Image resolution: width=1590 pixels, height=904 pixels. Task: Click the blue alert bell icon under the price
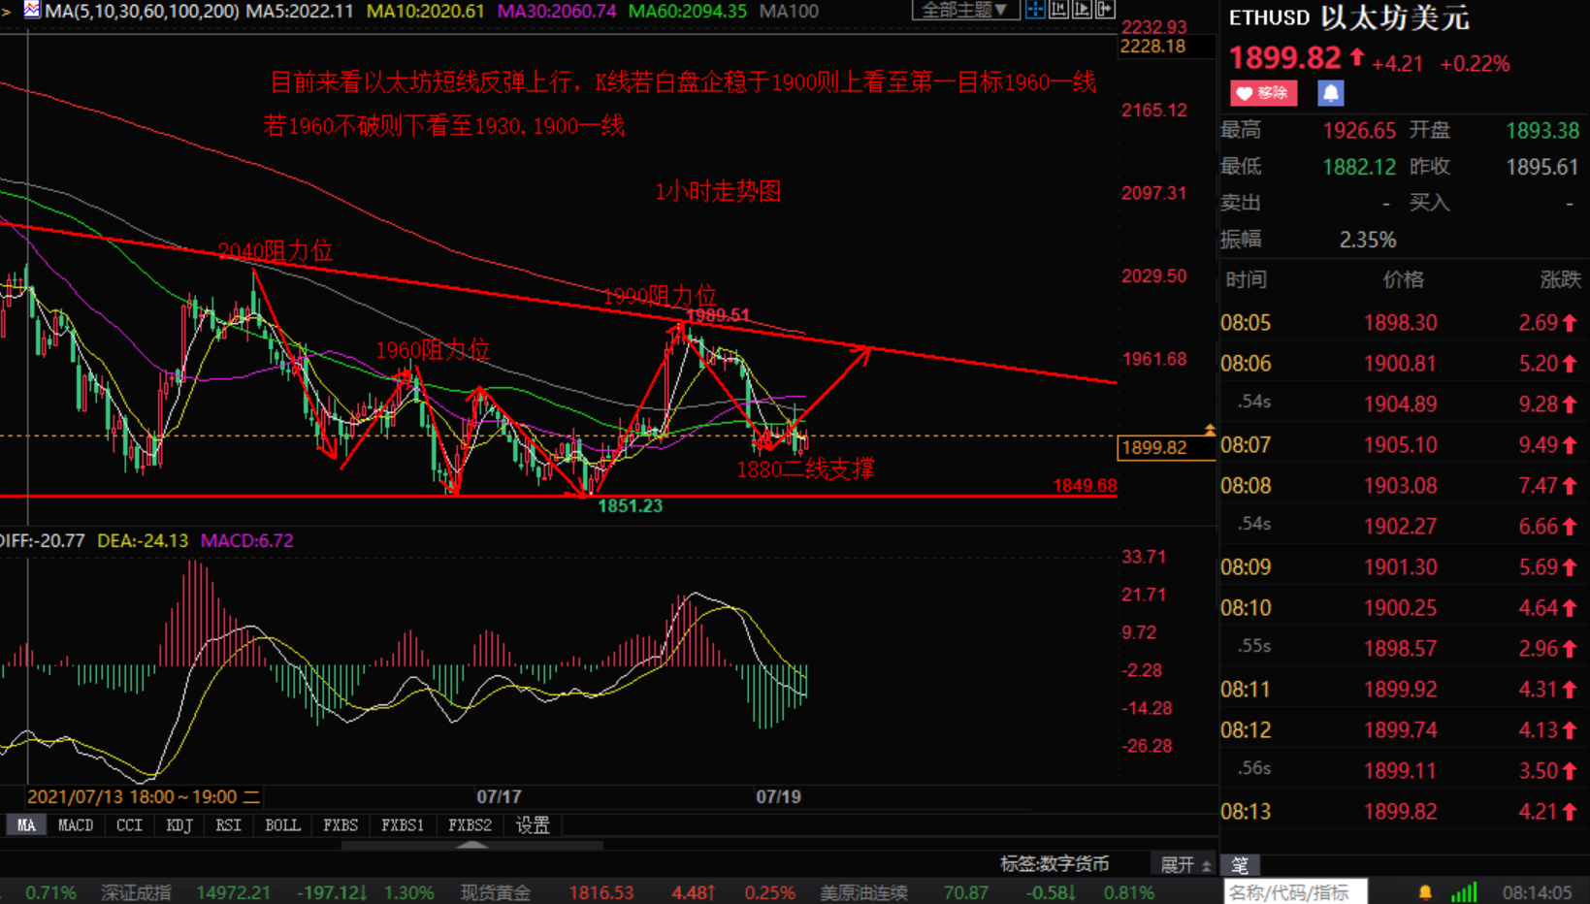point(1330,93)
